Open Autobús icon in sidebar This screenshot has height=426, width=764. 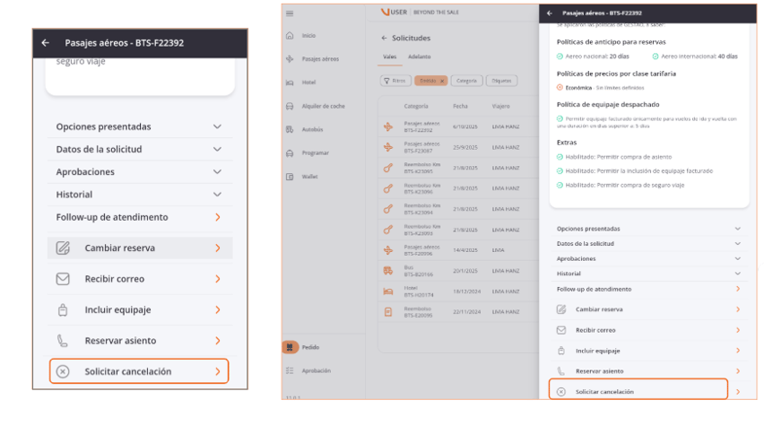[x=289, y=129]
